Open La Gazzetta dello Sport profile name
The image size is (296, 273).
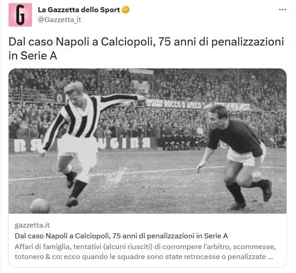point(79,9)
